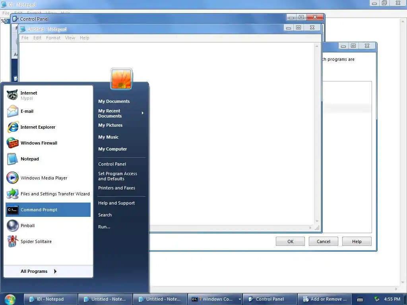Launch Internet Explorer icon
Image resolution: width=407 pixels, height=305 pixels.
pyautogui.click(x=12, y=127)
